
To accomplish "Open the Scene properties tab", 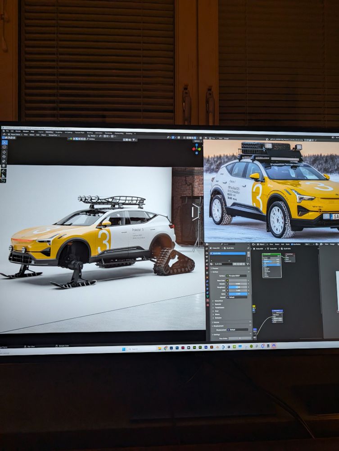I will click(207, 264).
